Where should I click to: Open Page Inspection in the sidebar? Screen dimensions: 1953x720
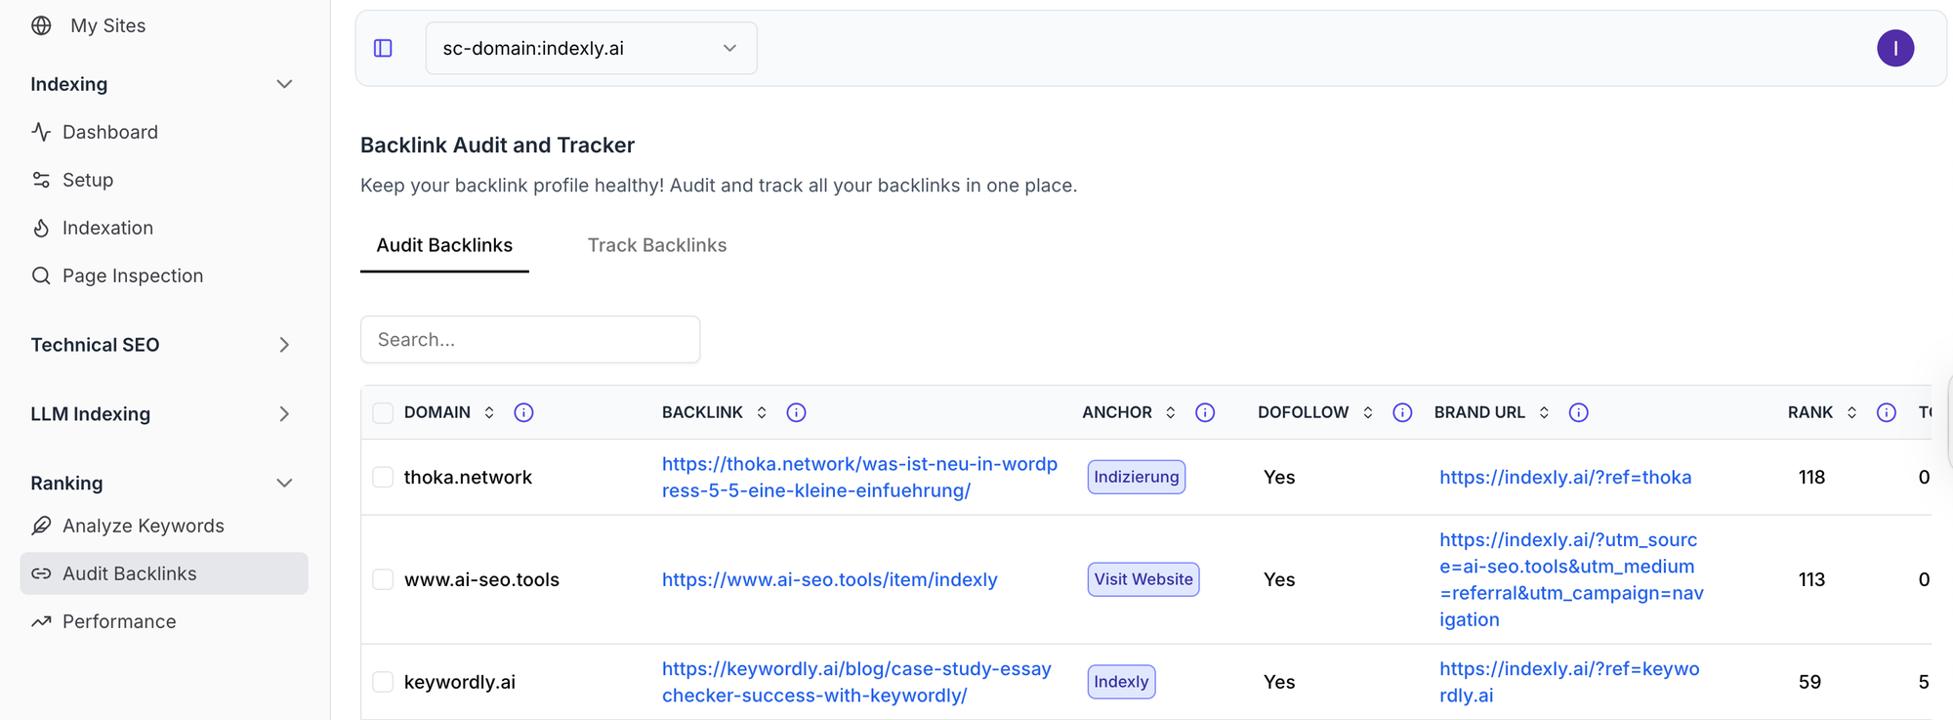(x=133, y=275)
